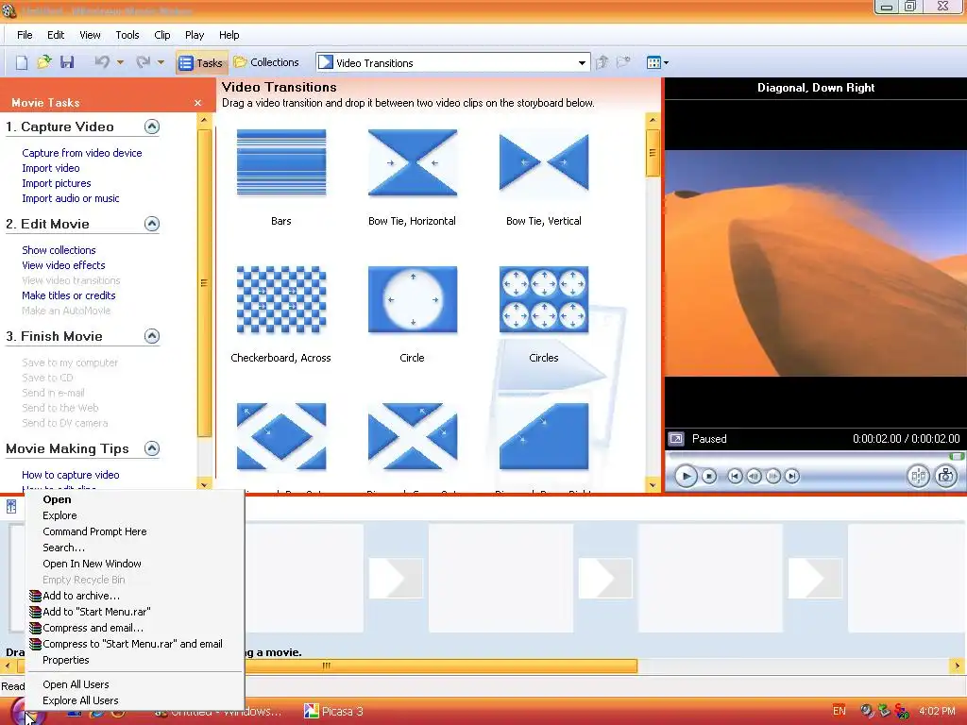The width and height of the screenshot is (967, 725).
Task: Select the Circle transition
Action: [413, 299]
